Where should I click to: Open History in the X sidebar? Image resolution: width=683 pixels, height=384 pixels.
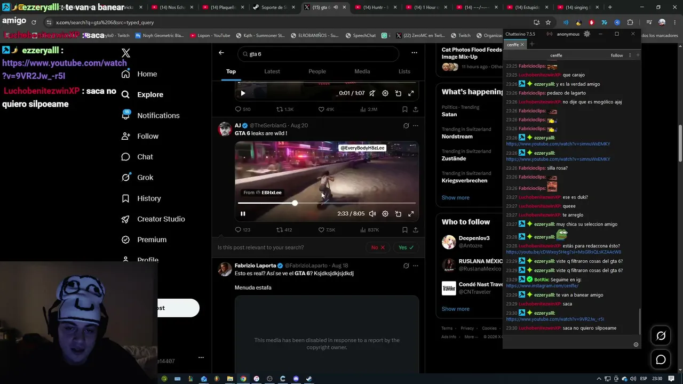[141, 198]
